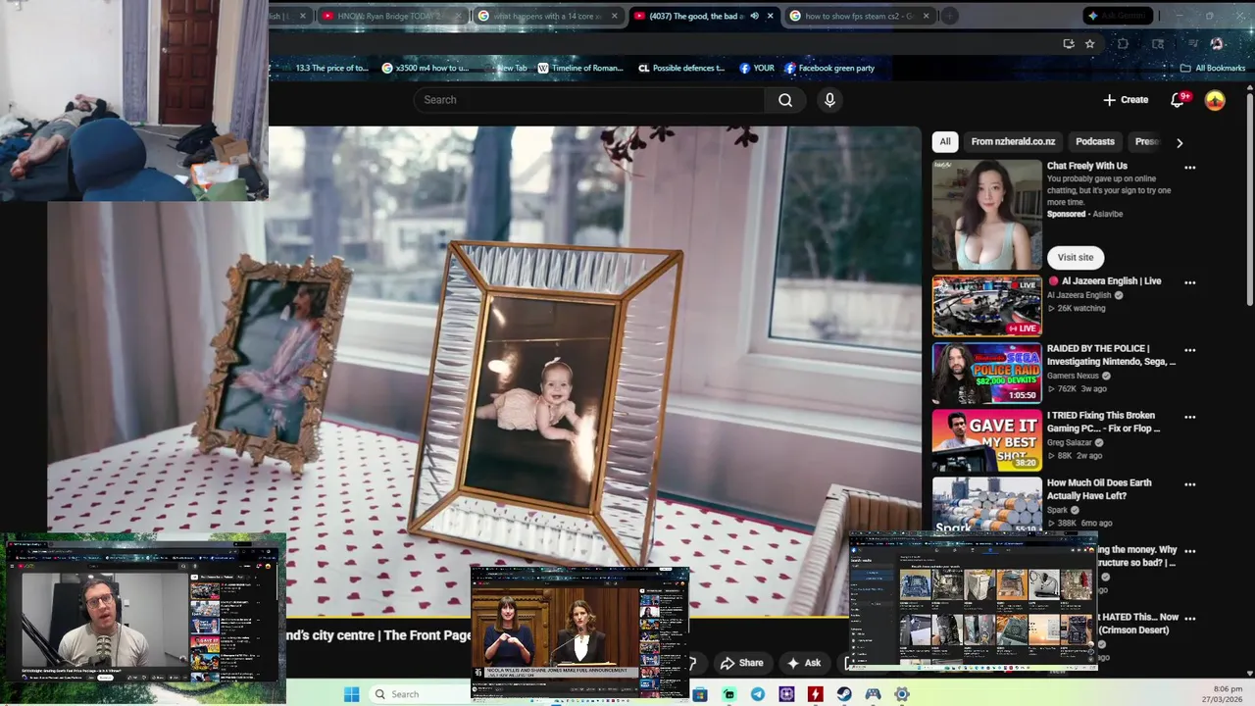This screenshot has width=1255, height=706.
Task: Open options for 'I TRIED Fixing This Broken' video
Action: 1189,417
